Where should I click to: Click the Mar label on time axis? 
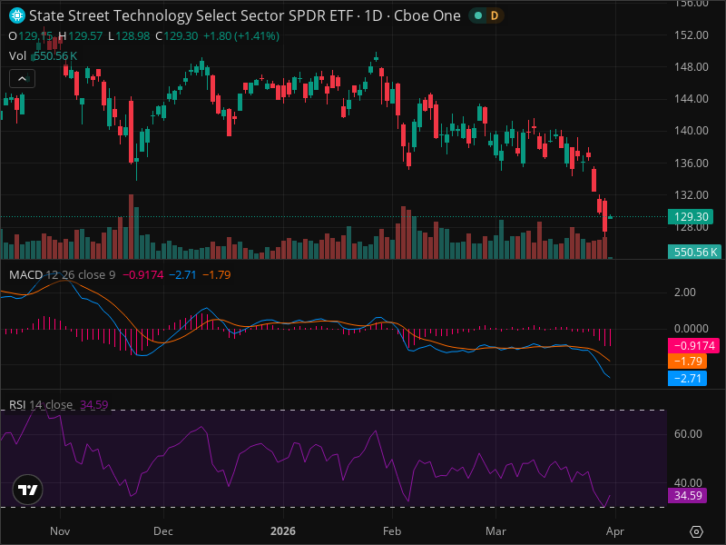click(x=495, y=531)
